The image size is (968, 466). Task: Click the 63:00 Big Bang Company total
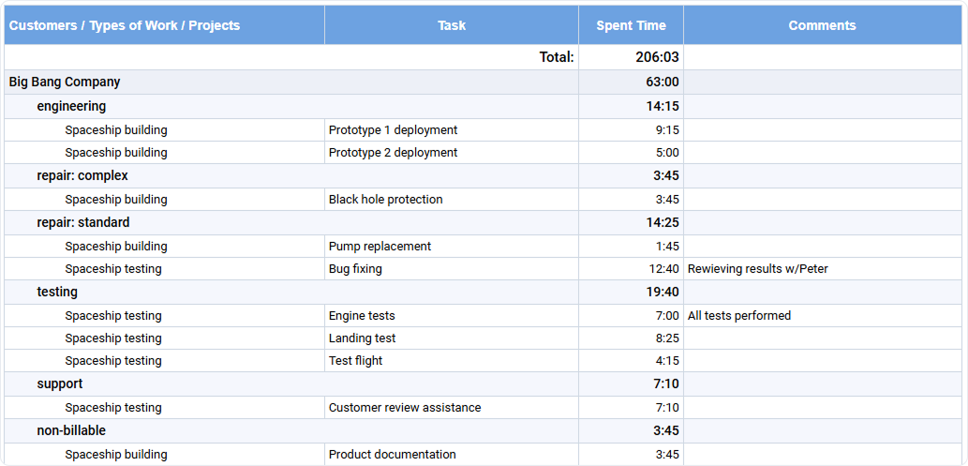(663, 82)
